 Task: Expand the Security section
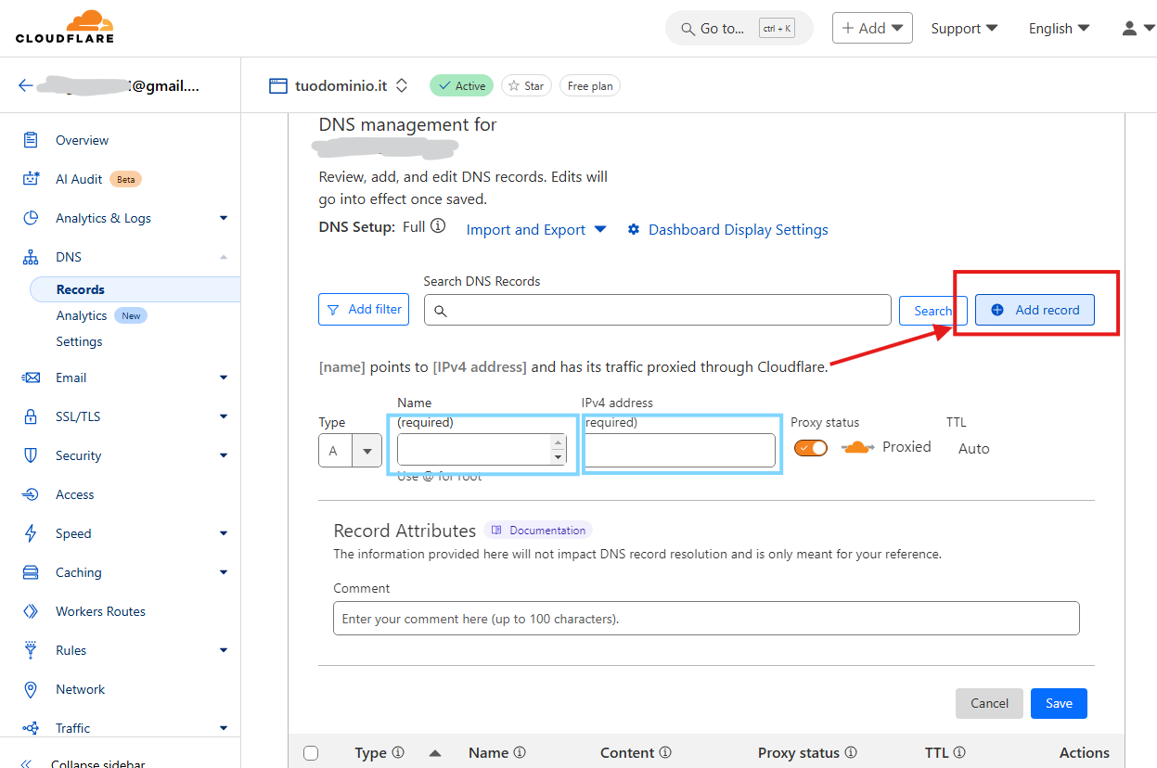coord(223,455)
